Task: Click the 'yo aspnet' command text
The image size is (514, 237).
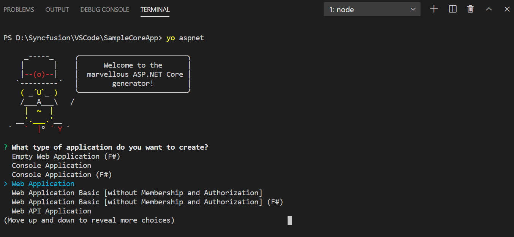Action: [x=185, y=38]
